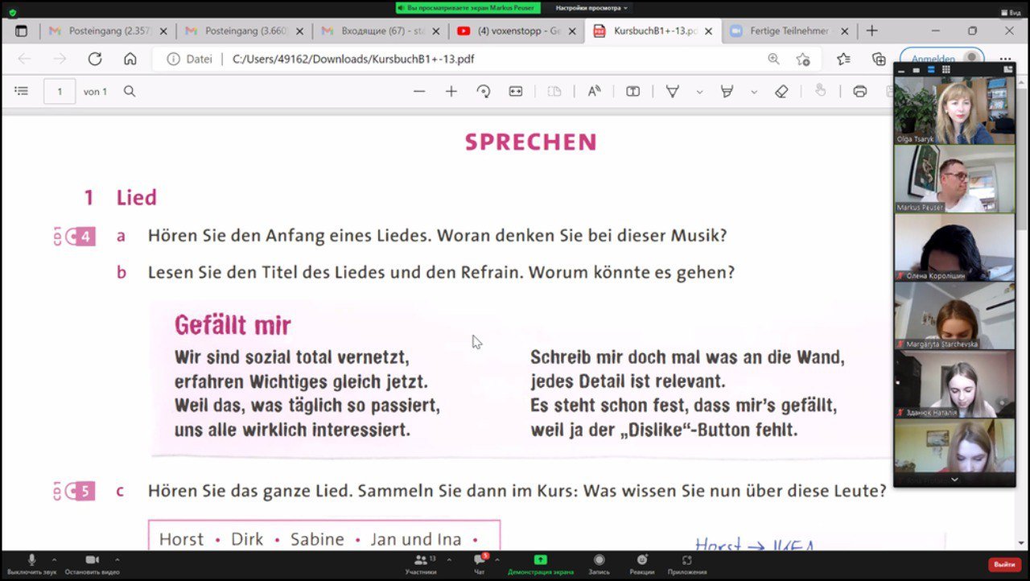Select Зданюк Наталія video thumbnail

954,384
